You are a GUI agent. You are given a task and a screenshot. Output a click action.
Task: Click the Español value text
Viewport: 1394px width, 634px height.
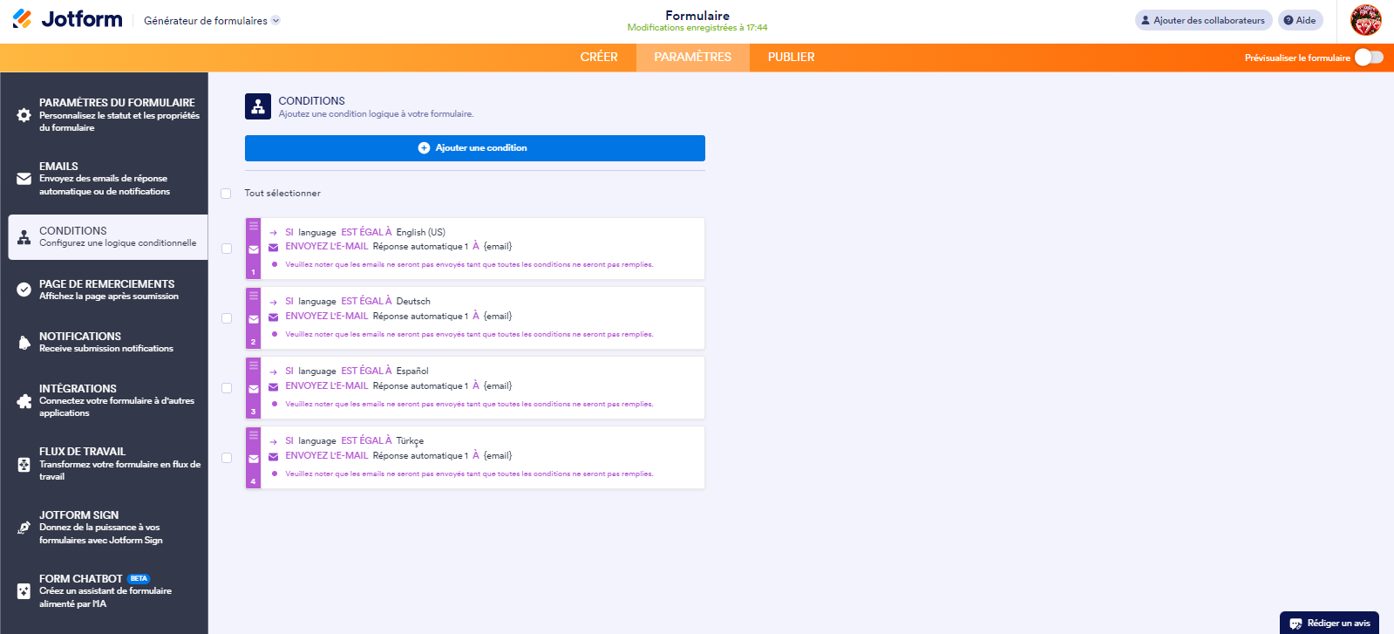coord(412,372)
